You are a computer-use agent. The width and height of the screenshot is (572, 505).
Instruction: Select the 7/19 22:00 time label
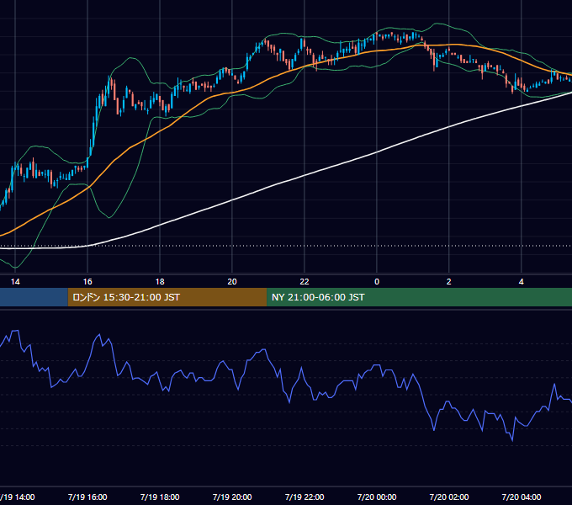pyautogui.click(x=305, y=497)
